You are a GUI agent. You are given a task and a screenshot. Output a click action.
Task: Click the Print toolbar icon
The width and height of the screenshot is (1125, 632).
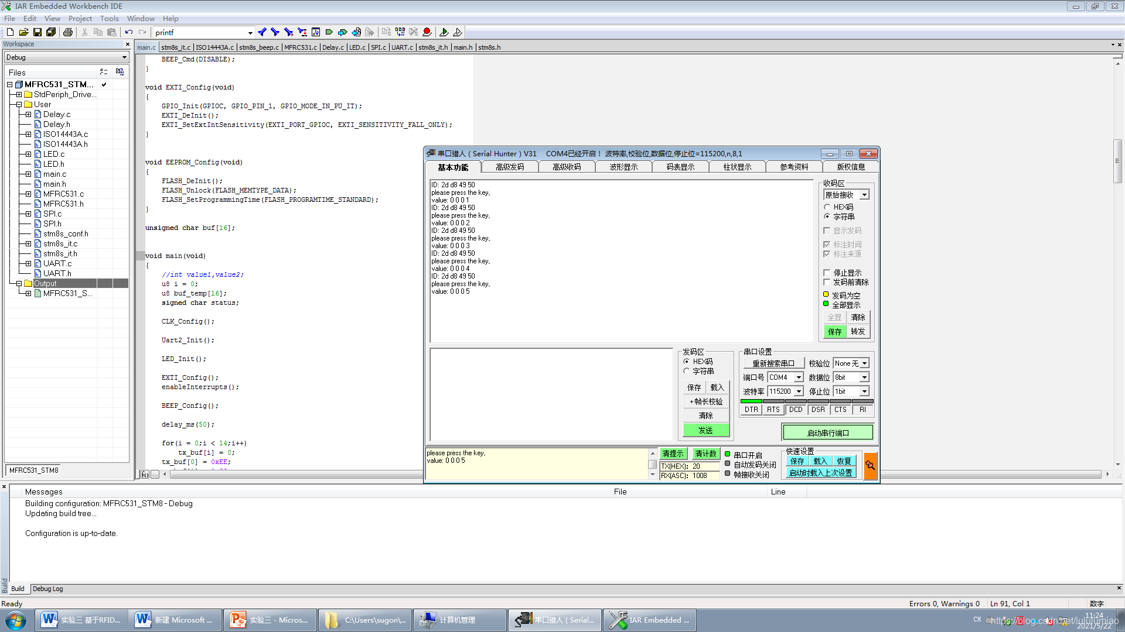[x=68, y=32]
